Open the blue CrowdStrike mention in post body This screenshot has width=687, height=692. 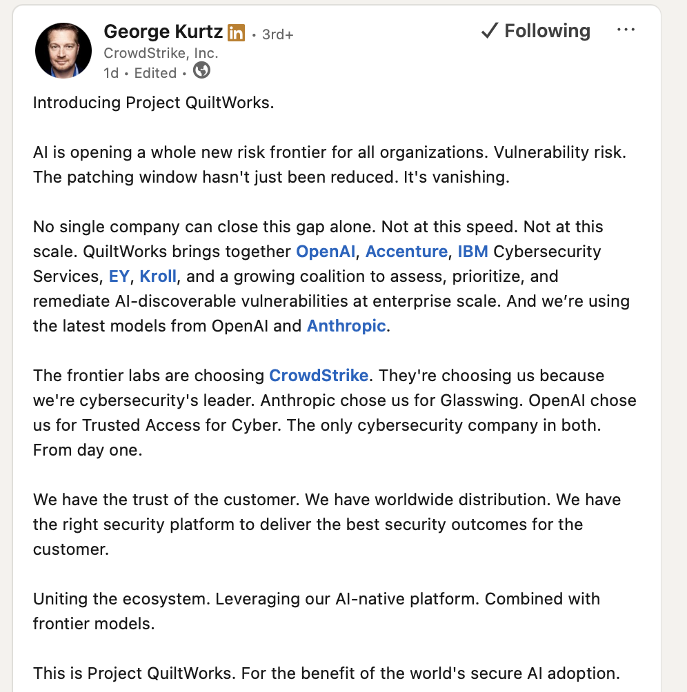tap(319, 376)
